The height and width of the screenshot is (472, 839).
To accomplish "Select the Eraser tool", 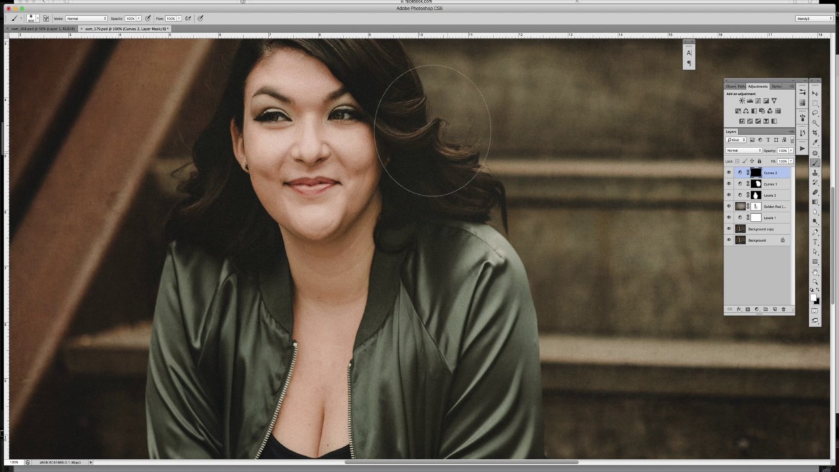I will pos(815,191).
